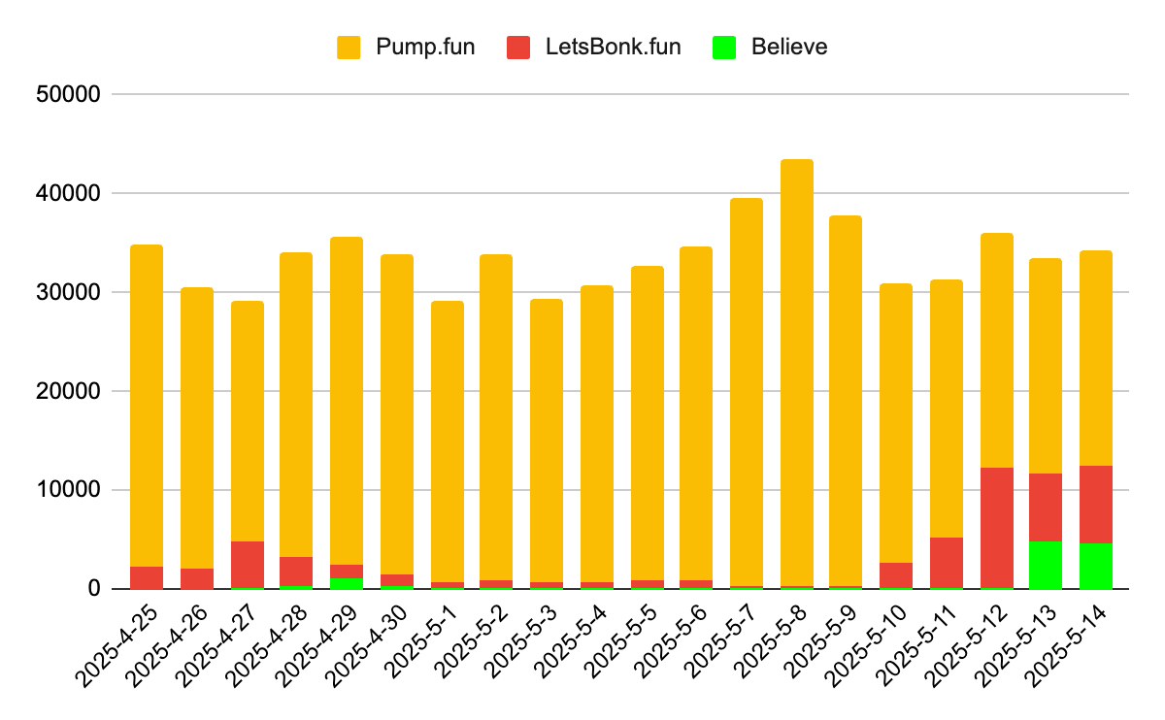
Task: Click the green Believe segment on 2025-5-14
Action: pyautogui.click(x=1096, y=566)
